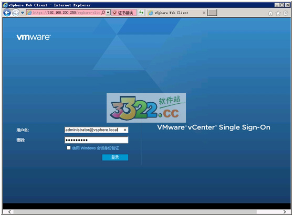Minimize the Internet Explorer window
Screen dimensions: 293x216
(x=277, y=5)
